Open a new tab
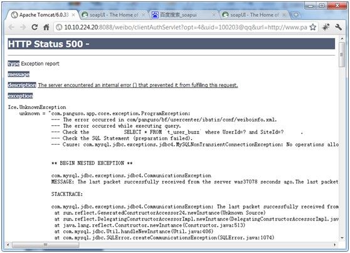Image resolution: width=350 pixels, height=253 pixels. point(296,15)
